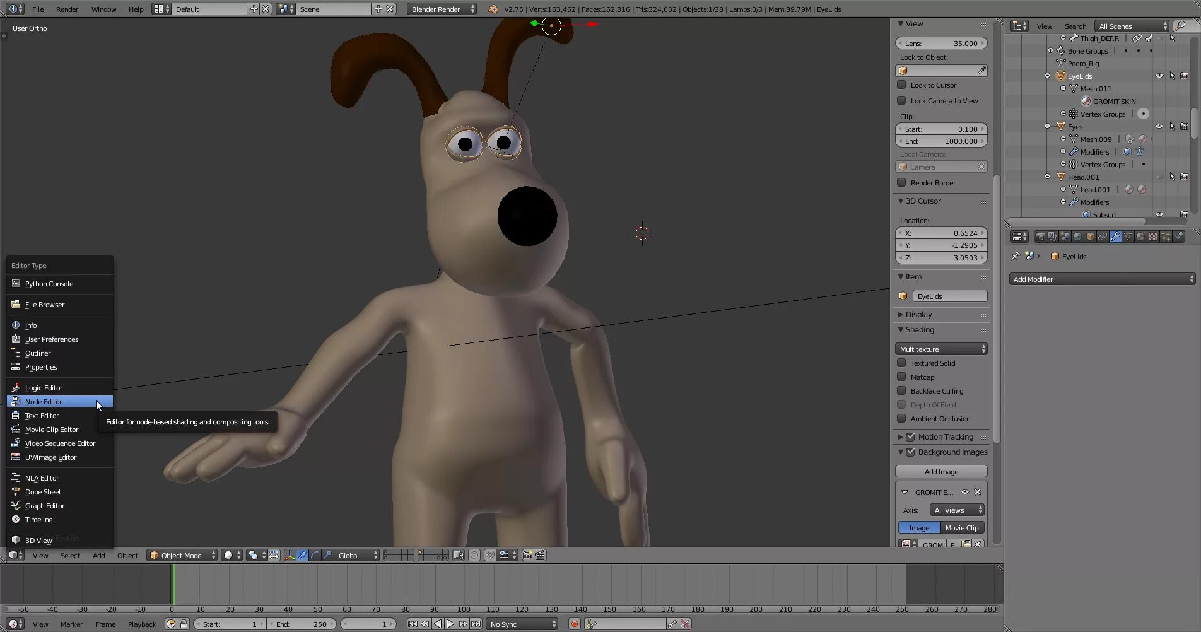Collapse the Shading panel
Screen dimensions: 1201x632
tap(920, 329)
